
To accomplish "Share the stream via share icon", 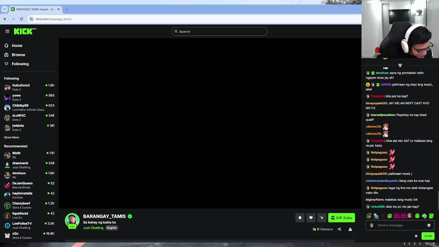I will click(x=339, y=229).
